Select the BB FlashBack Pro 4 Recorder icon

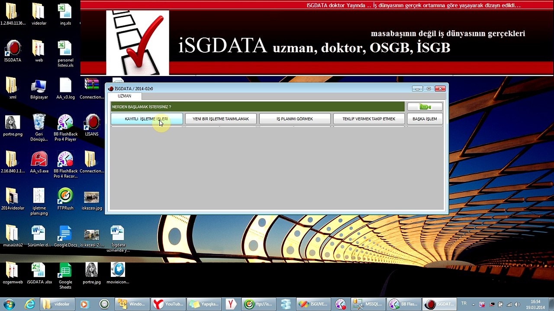point(65,165)
